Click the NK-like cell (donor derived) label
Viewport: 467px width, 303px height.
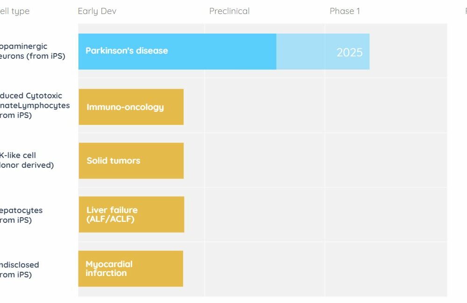27,160
